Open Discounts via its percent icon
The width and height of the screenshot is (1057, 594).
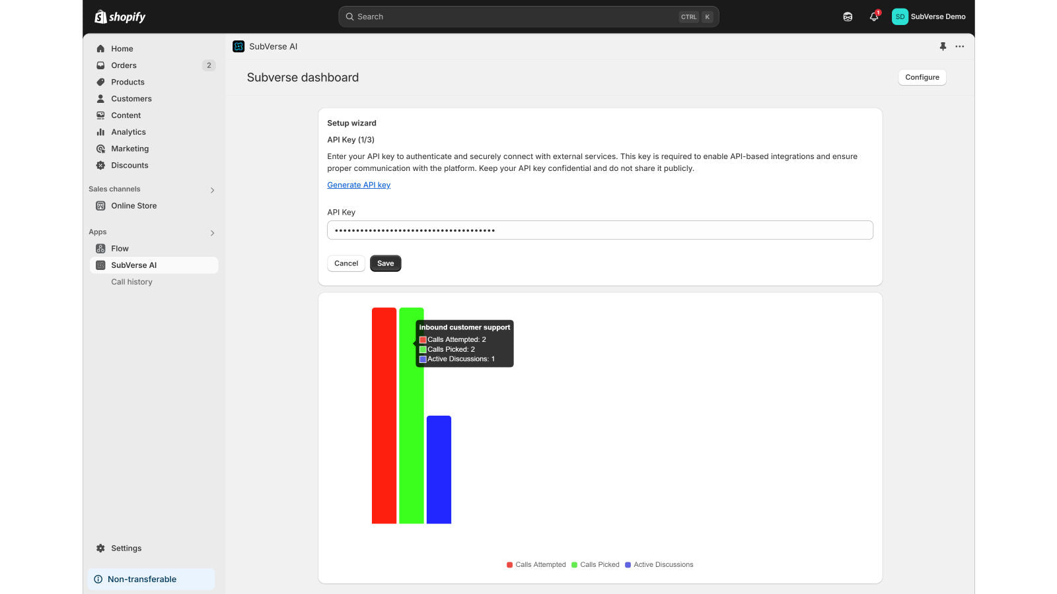100,165
